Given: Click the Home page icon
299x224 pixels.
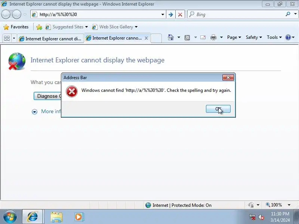Looking at the screenshot, I should (171, 37).
